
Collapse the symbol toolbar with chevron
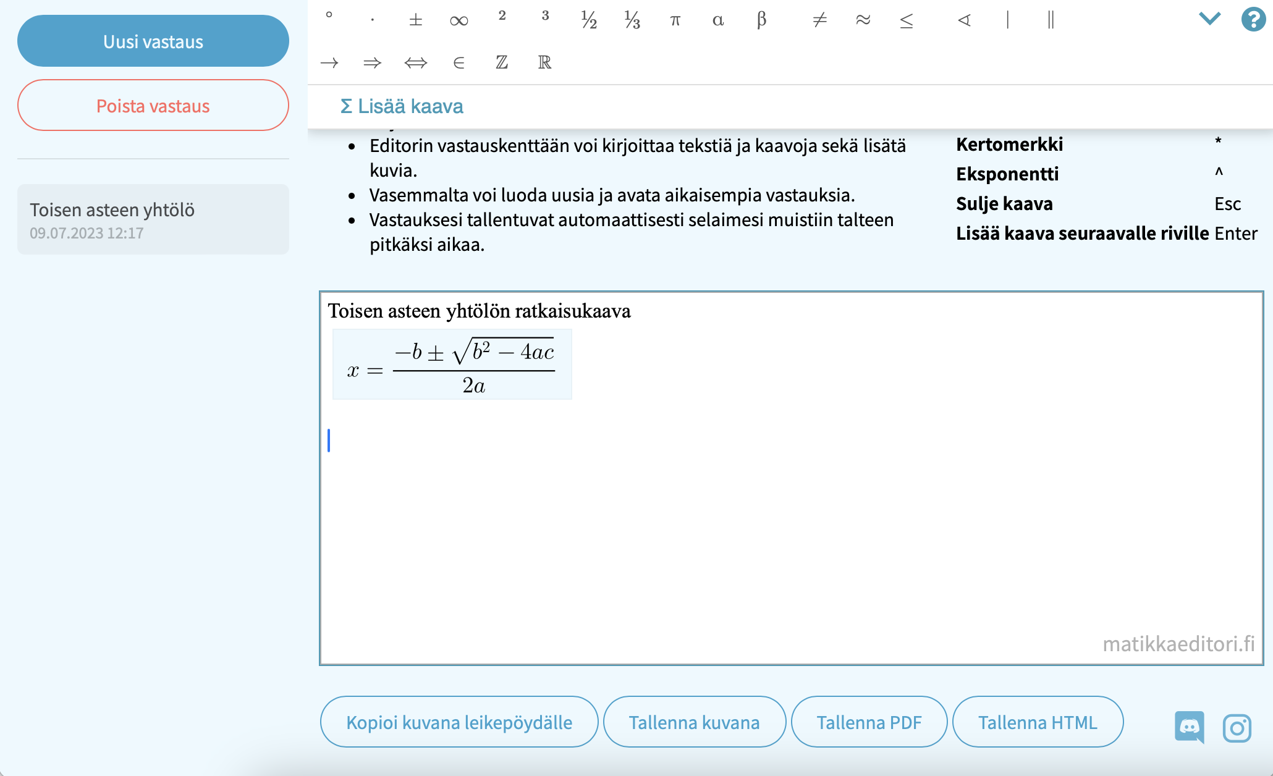coord(1209,19)
